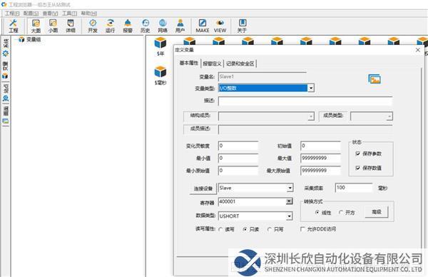Toggle the 保存数值 checkbox
The image size is (428, 277).
point(358,168)
